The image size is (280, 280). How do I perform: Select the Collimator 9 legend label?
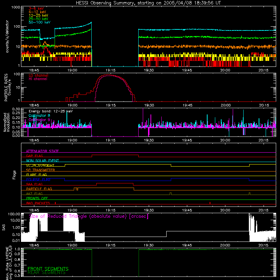pyautogui.click(x=39, y=120)
